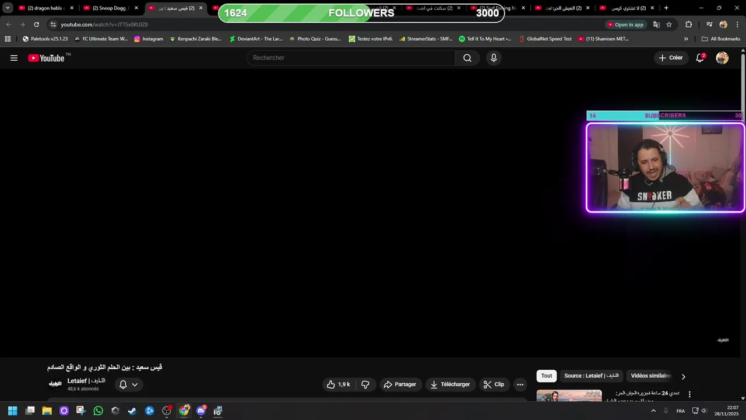The height and width of the screenshot is (420, 746).
Task: Open WhatsApp from the taskbar
Action: click(98, 411)
